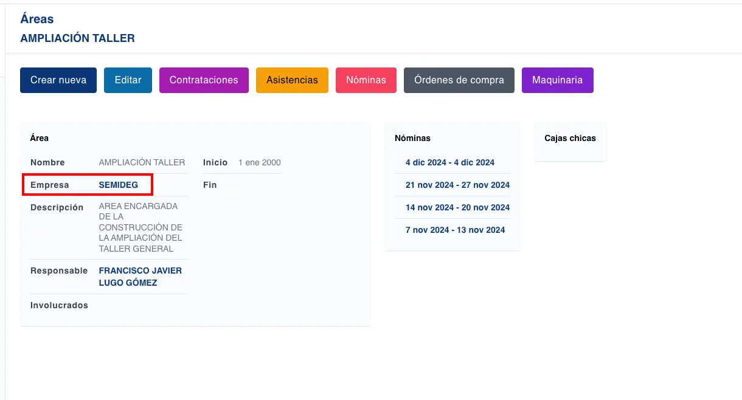
Task: Open the Maquinaria section
Action: pos(557,80)
